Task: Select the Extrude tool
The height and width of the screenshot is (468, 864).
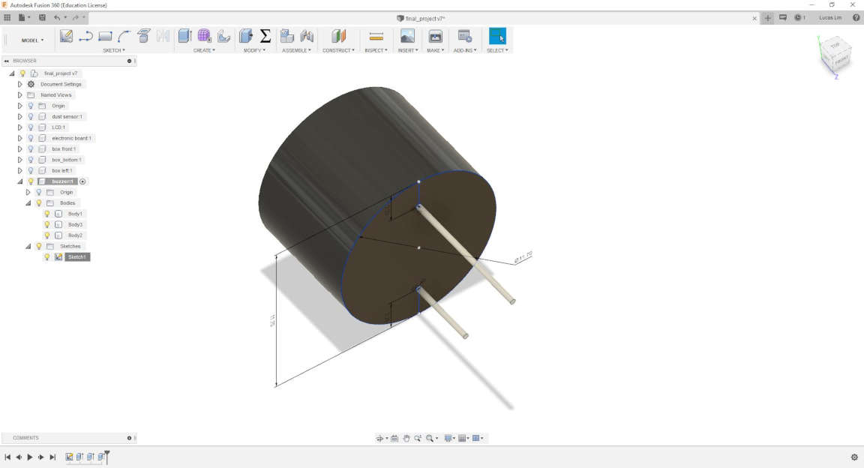Action: click(184, 37)
